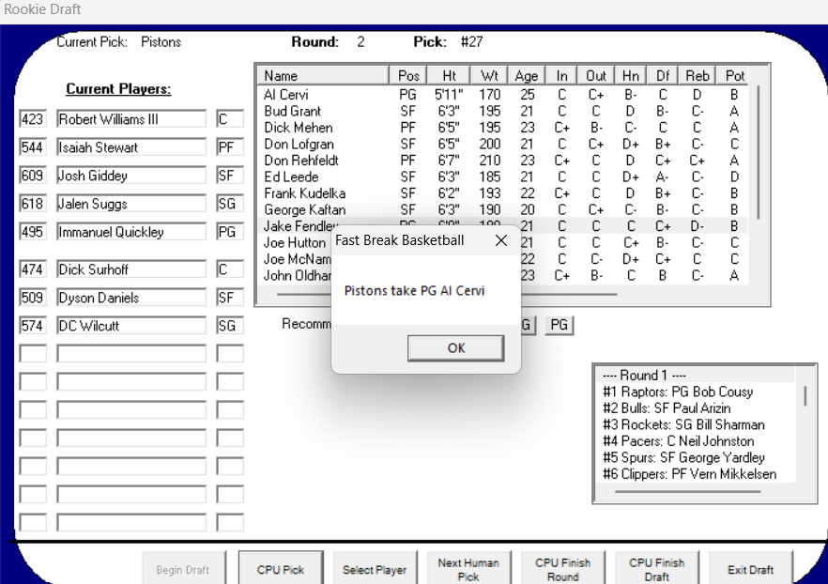This screenshot has height=584, width=828.
Task: Select Al Cervi in the draft list
Action: click(503, 95)
